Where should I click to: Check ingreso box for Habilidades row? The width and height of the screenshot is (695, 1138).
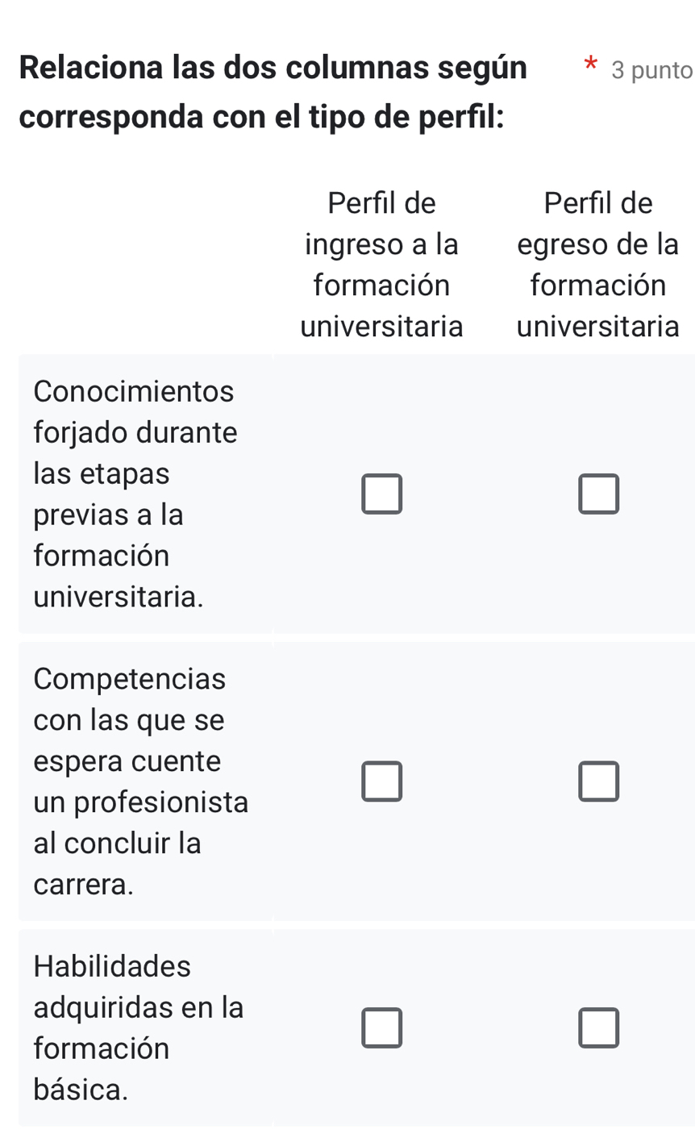click(381, 1028)
